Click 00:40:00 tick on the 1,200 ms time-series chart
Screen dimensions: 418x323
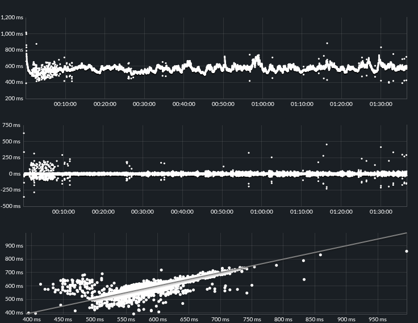point(183,104)
